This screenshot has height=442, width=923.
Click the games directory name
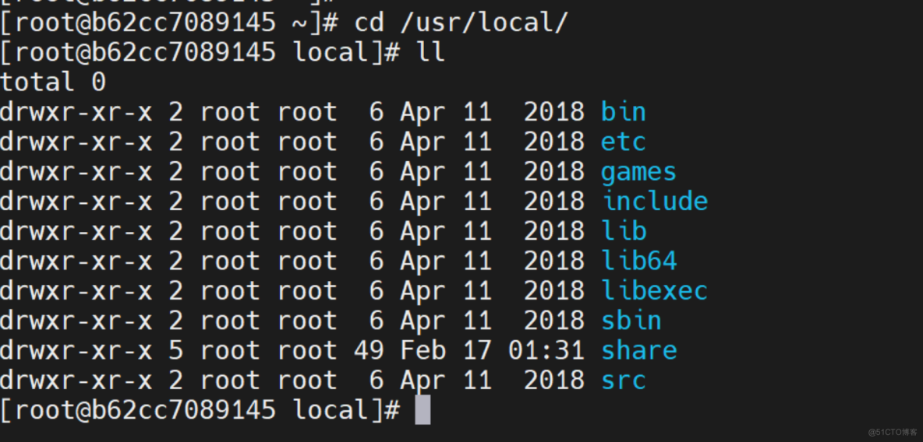pos(638,172)
